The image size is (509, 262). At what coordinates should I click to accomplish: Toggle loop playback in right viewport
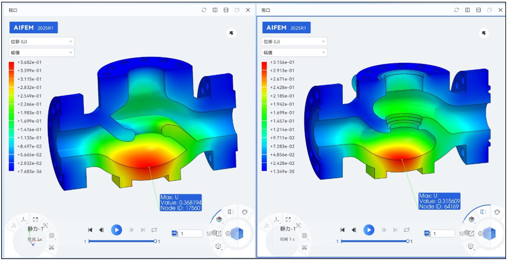coord(407,229)
